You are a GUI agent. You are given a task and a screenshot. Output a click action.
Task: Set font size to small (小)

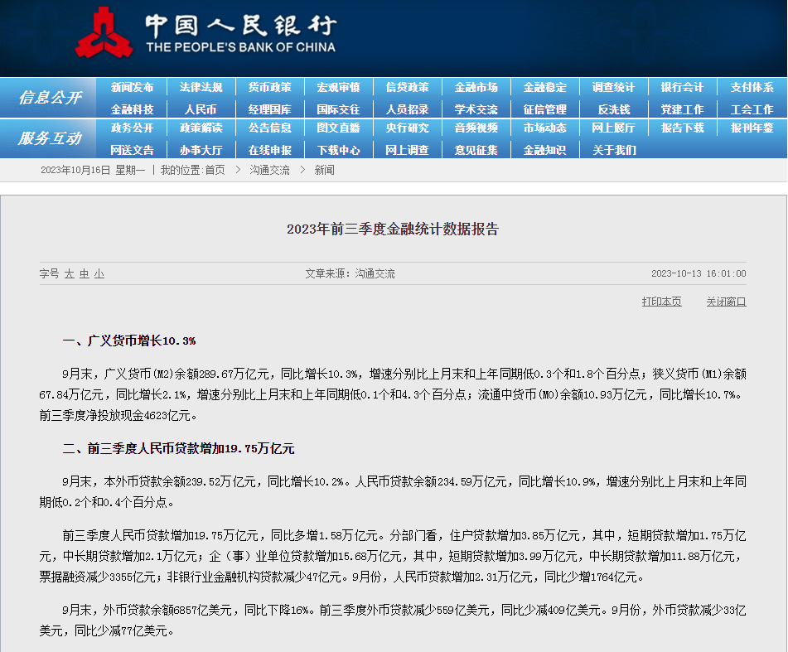(x=99, y=274)
